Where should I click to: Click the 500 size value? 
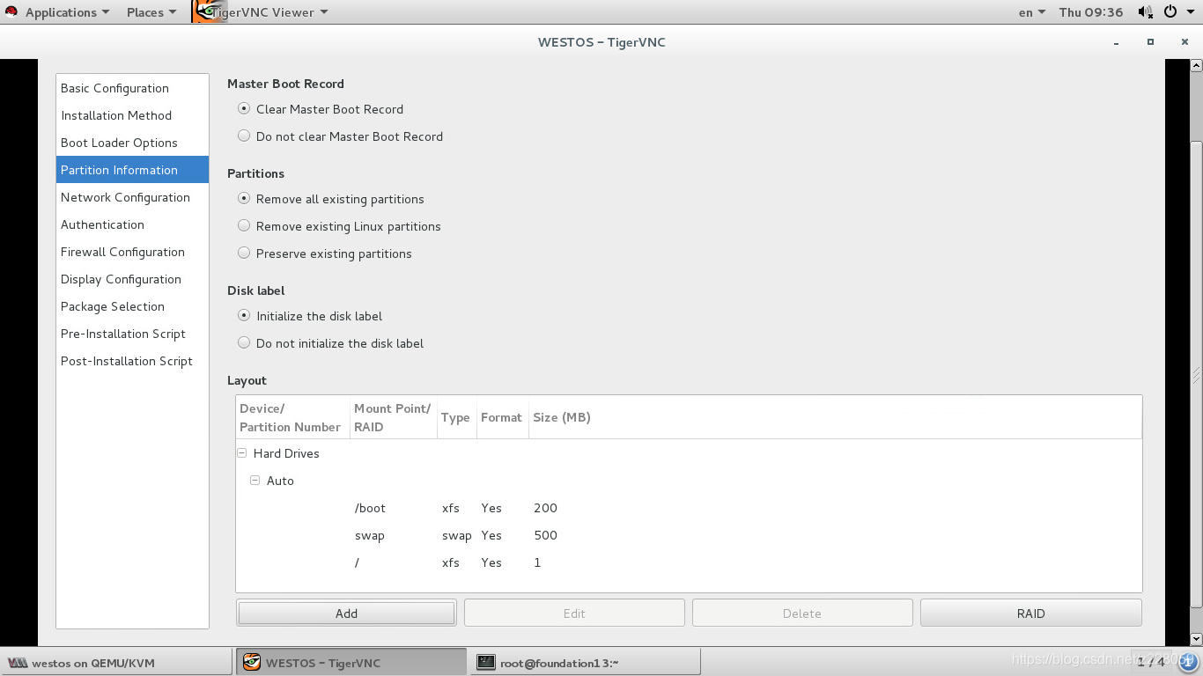point(545,535)
